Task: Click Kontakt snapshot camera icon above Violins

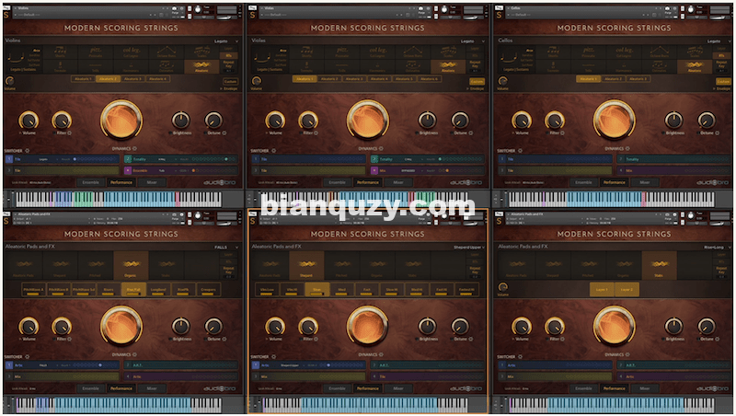Action: click(x=175, y=8)
